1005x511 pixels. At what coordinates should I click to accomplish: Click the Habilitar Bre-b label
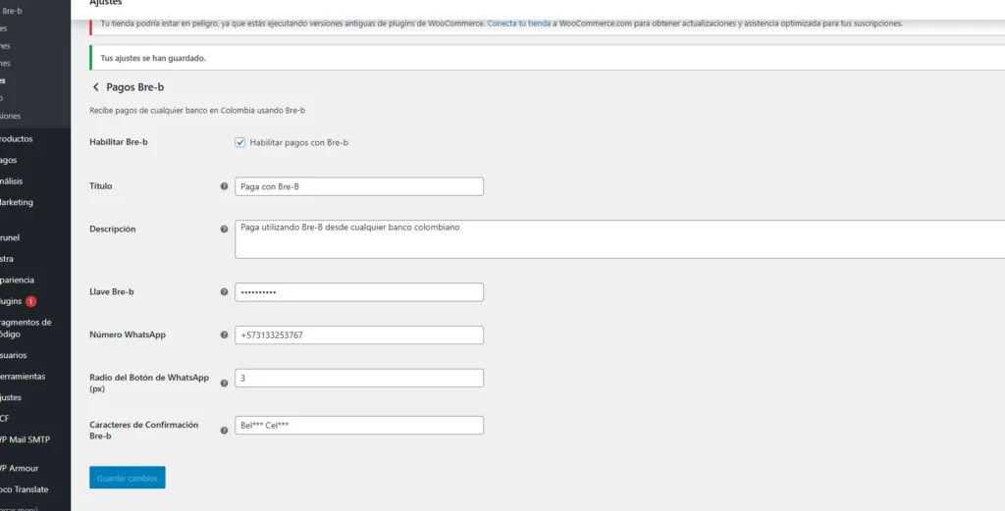[119, 142]
